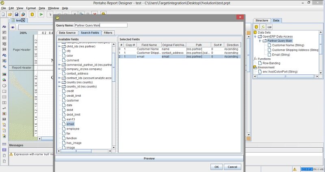Image resolution: width=325 pixels, height=172 pixels.
Task: Click the green Run report play icon
Action: 41,14
